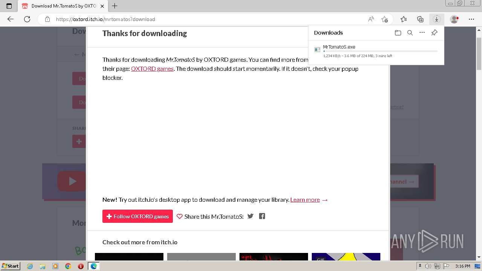Launch Internet Explorer from taskbar
The width and height of the screenshot is (482, 271).
30,266
